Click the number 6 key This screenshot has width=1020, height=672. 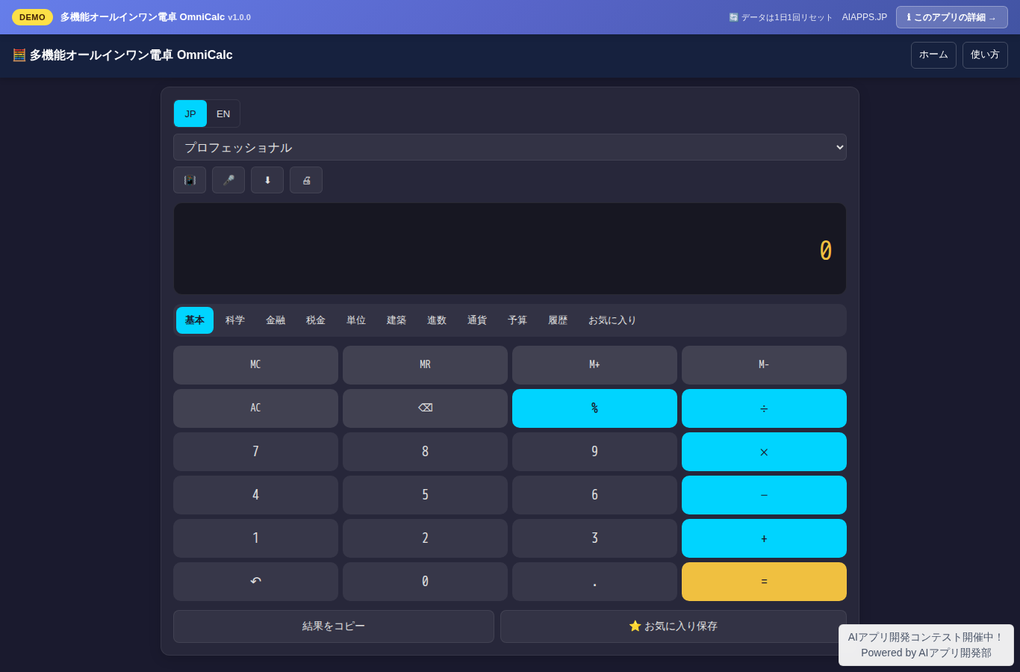click(594, 495)
